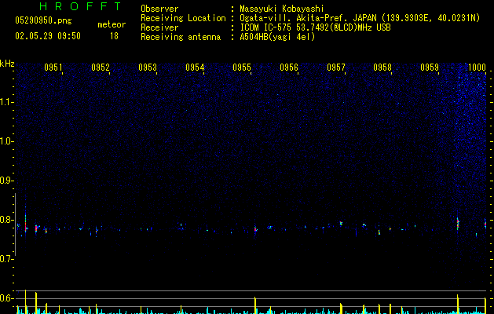Click the Ogata-vill. Akita-Pref. JAPAN location text
The image size is (494, 314).
360,18
